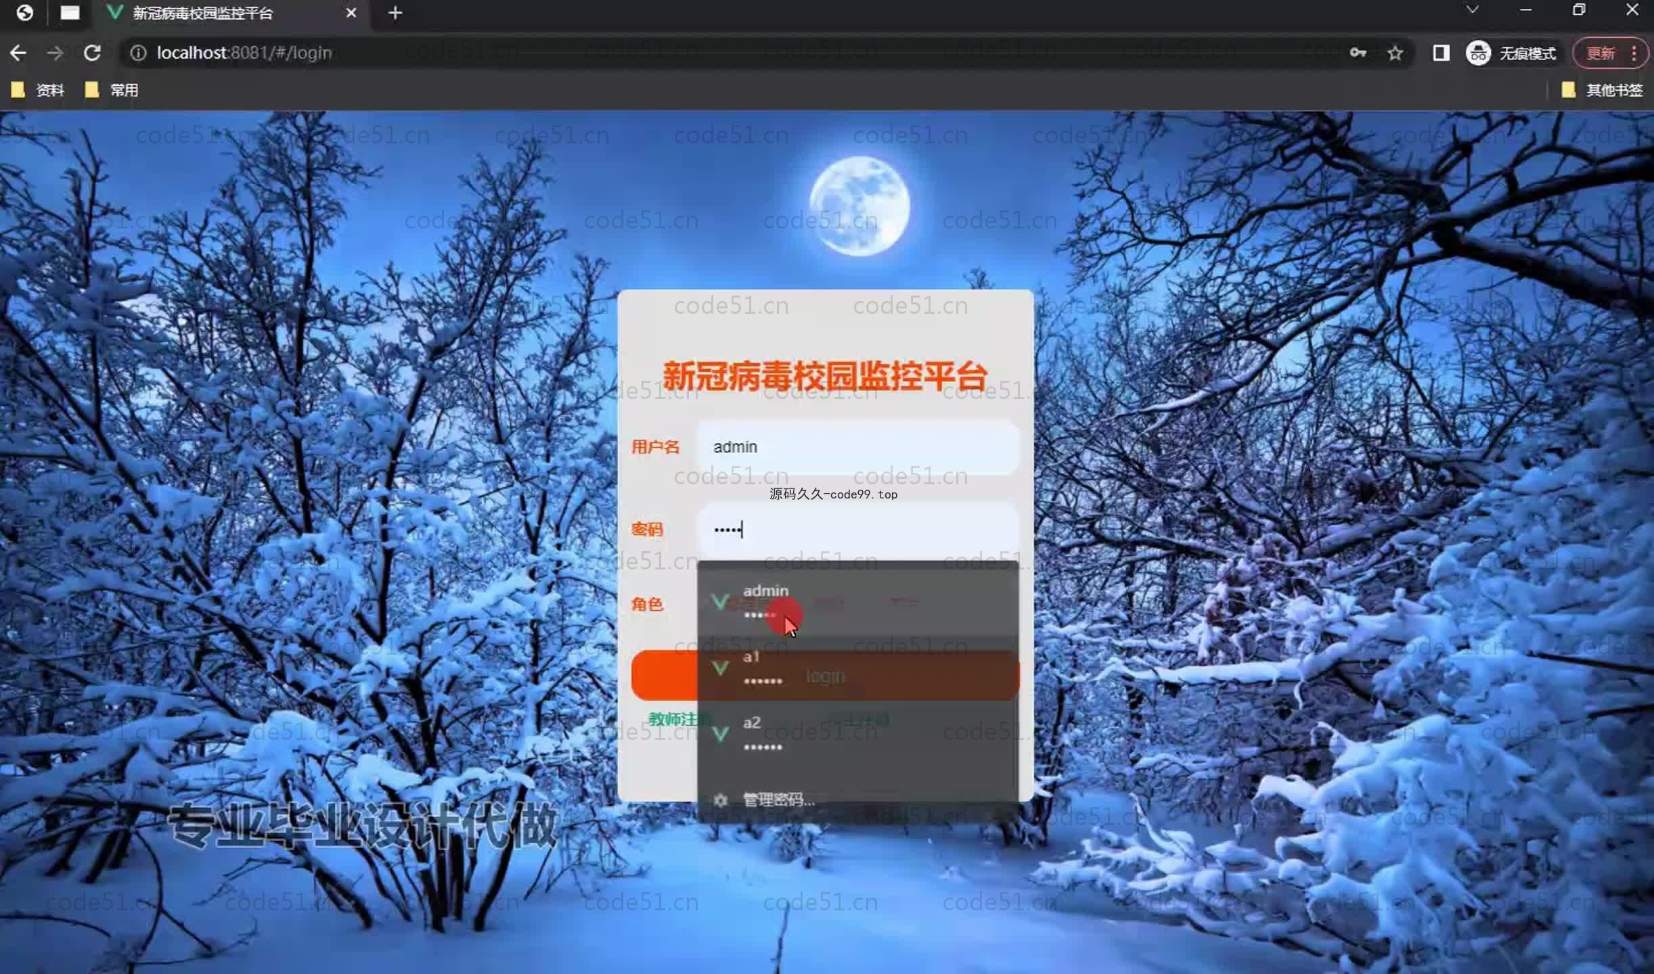The image size is (1654, 974).
Task: Open the menu dots in 更新 button
Action: tap(1634, 53)
